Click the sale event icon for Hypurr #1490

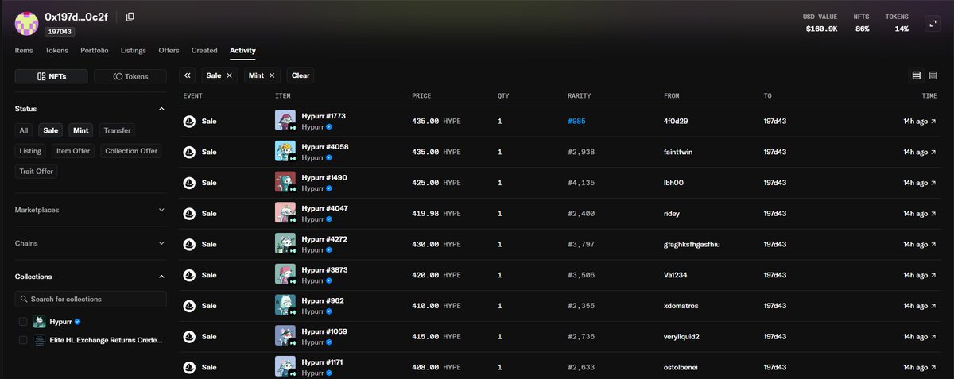pos(189,183)
